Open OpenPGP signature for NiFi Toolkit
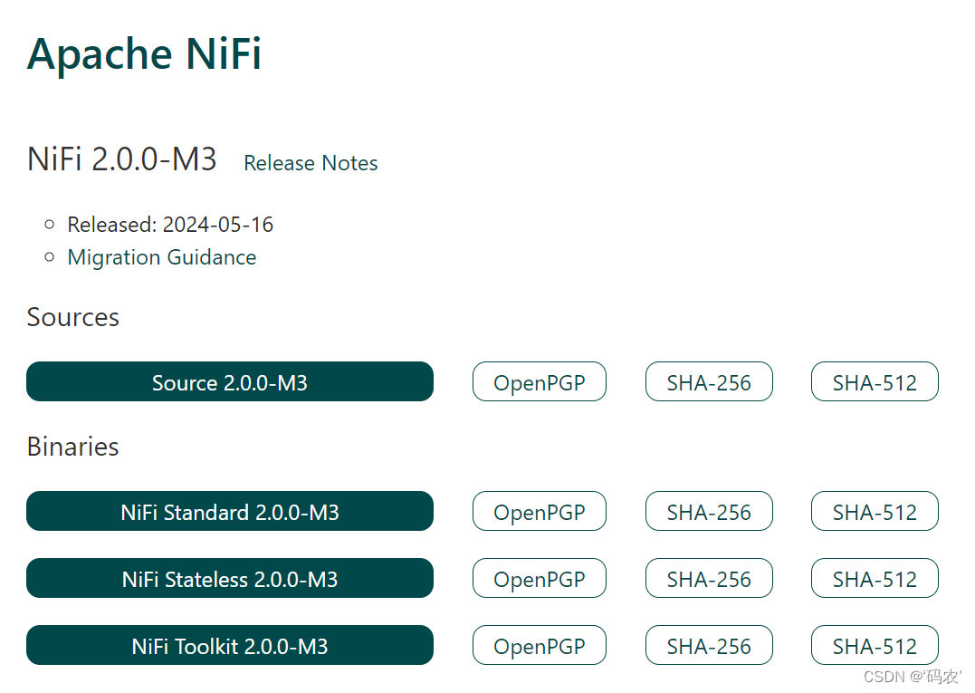 tap(540, 645)
